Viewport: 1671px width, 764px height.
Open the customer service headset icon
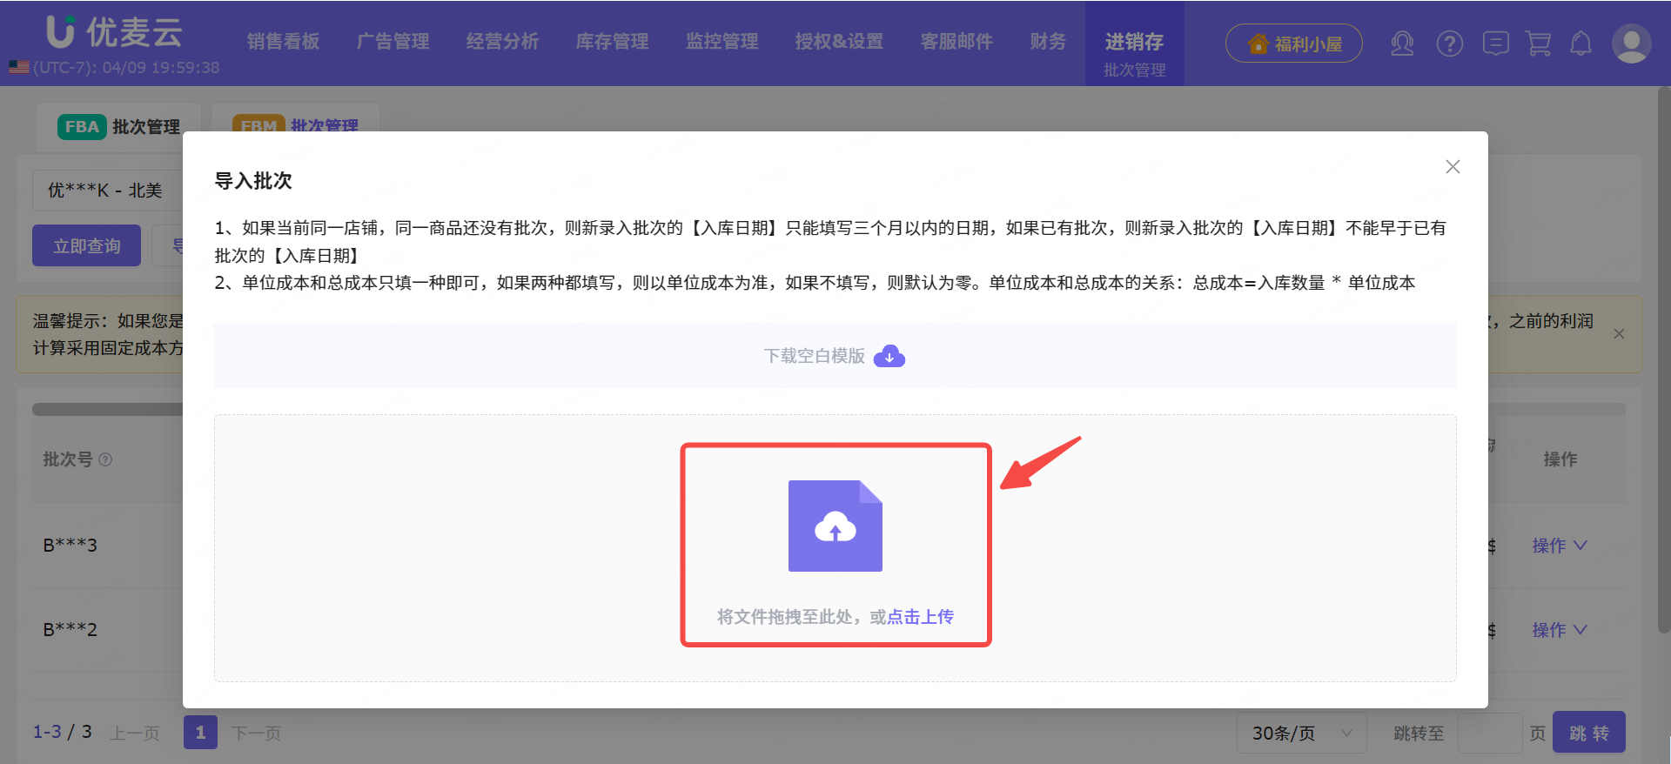coord(1401,44)
